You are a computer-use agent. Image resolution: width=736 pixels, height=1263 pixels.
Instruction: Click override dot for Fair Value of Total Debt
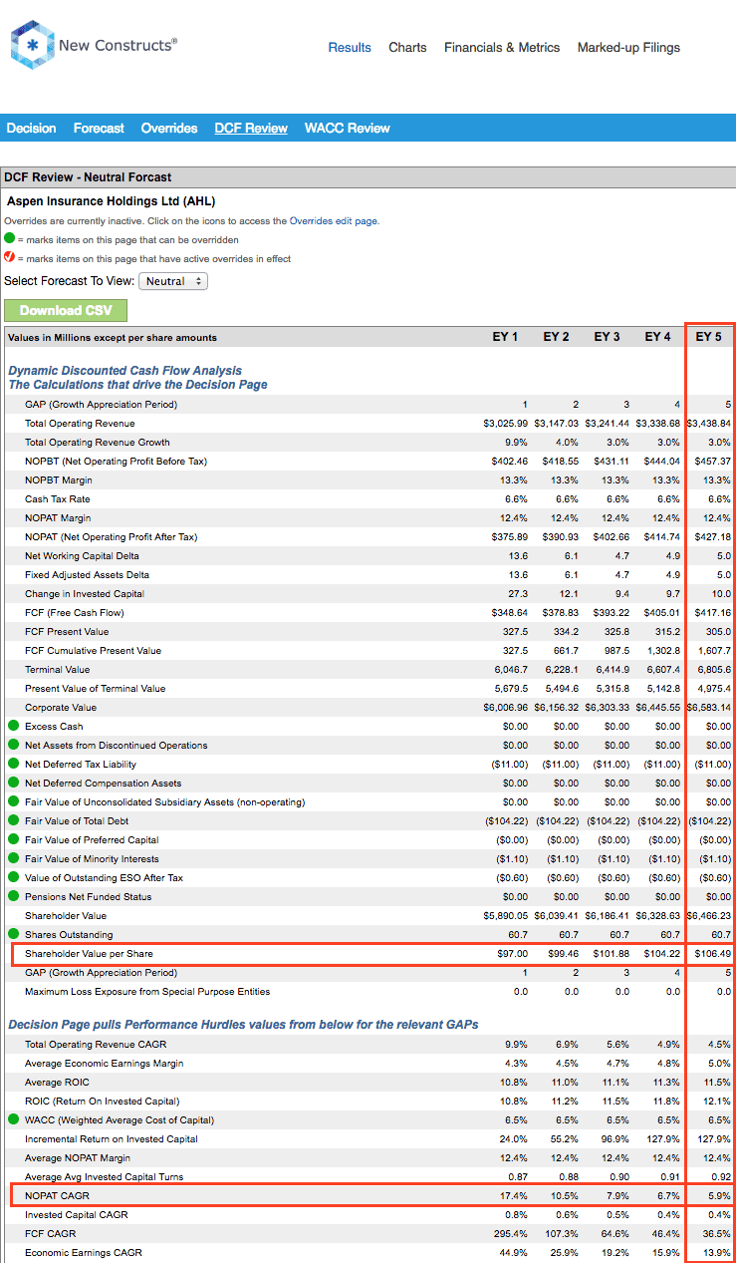pyautogui.click(x=13, y=820)
